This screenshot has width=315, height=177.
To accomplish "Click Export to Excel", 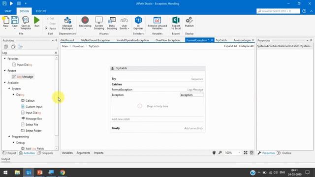I will [176, 23].
